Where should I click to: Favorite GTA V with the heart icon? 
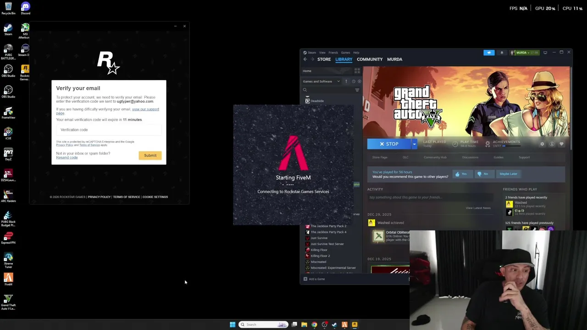pyautogui.click(x=561, y=144)
